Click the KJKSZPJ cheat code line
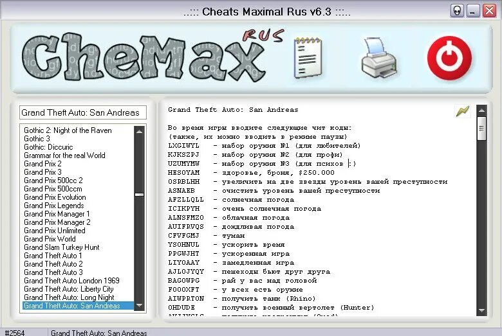The height and width of the screenshot is (336, 502). [x=255, y=155]
